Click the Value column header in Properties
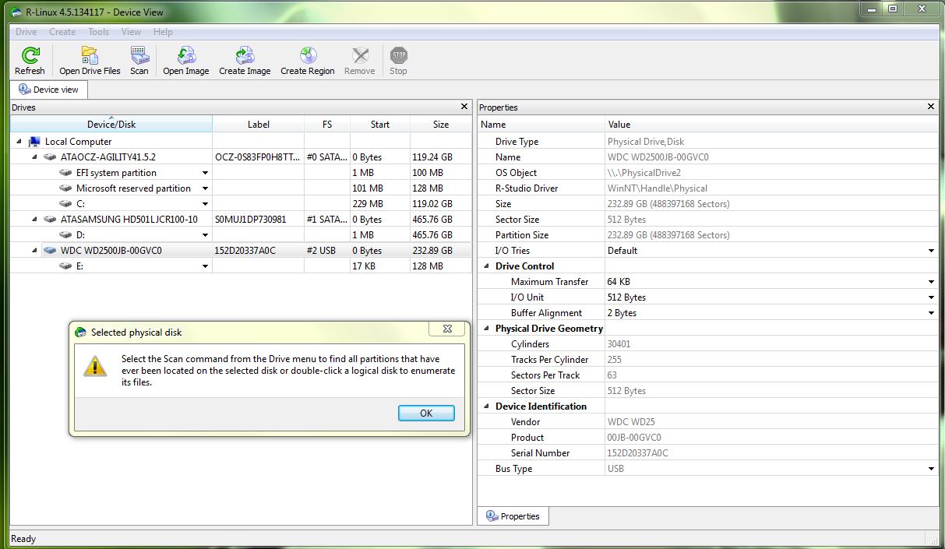This screenshot has width=945, height=549. [772, 124]
